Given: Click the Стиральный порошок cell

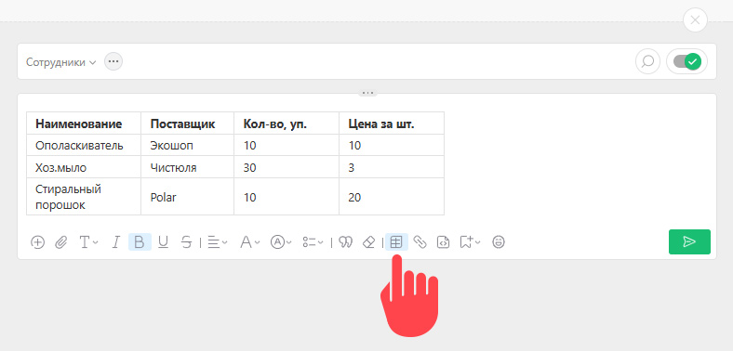Looking at the screenshot, I should [x=84, y=197].
